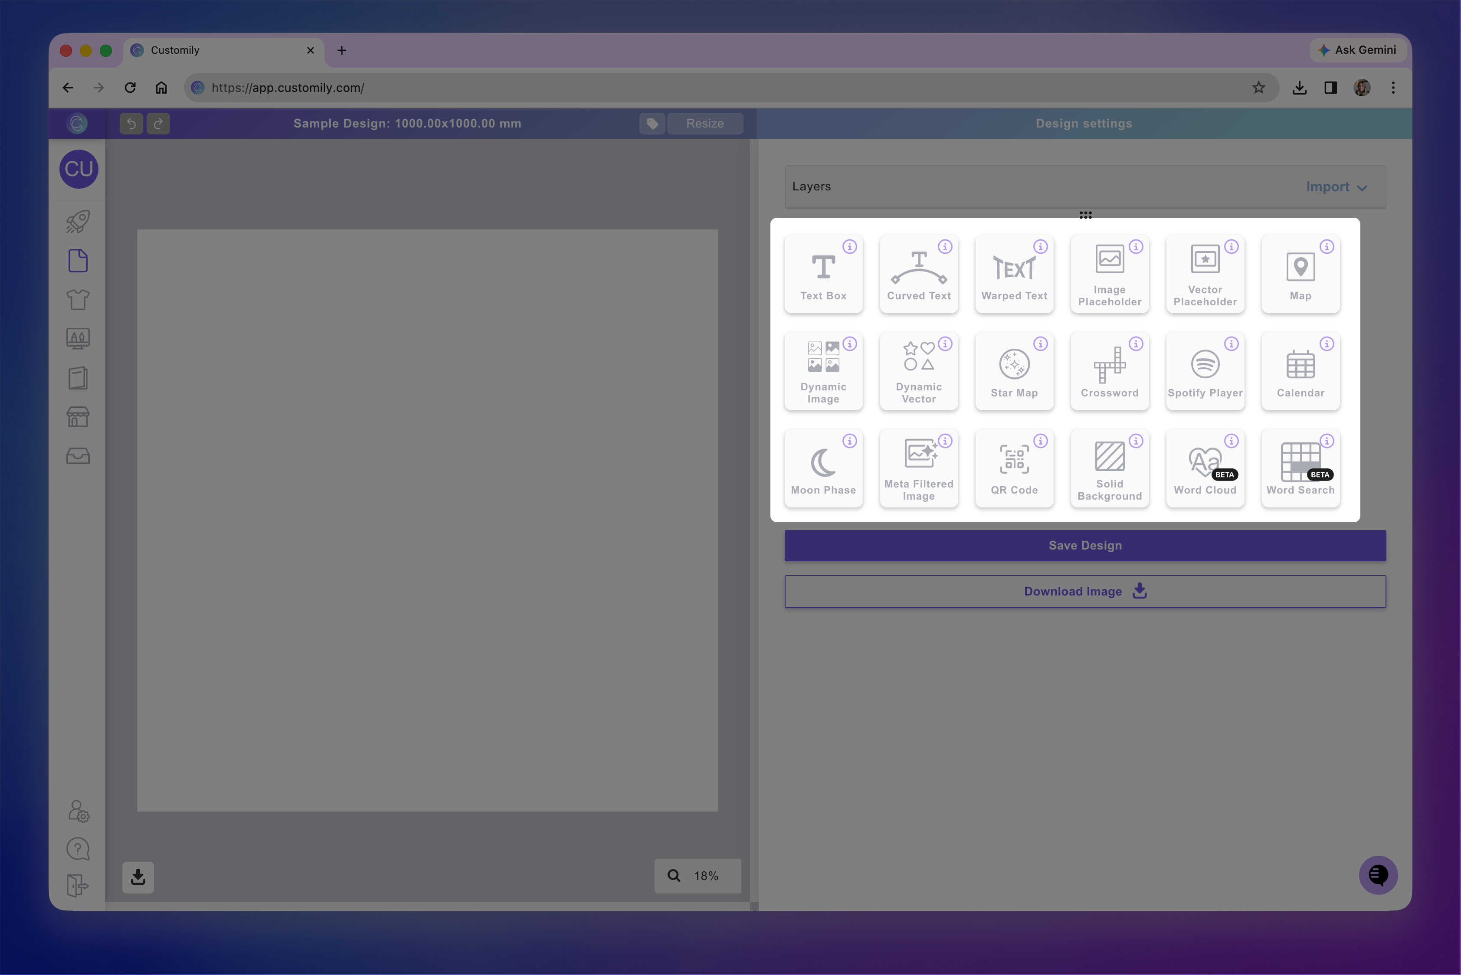
Task: Open the monitor fonts sidebar icon
Action: (78, 339)
